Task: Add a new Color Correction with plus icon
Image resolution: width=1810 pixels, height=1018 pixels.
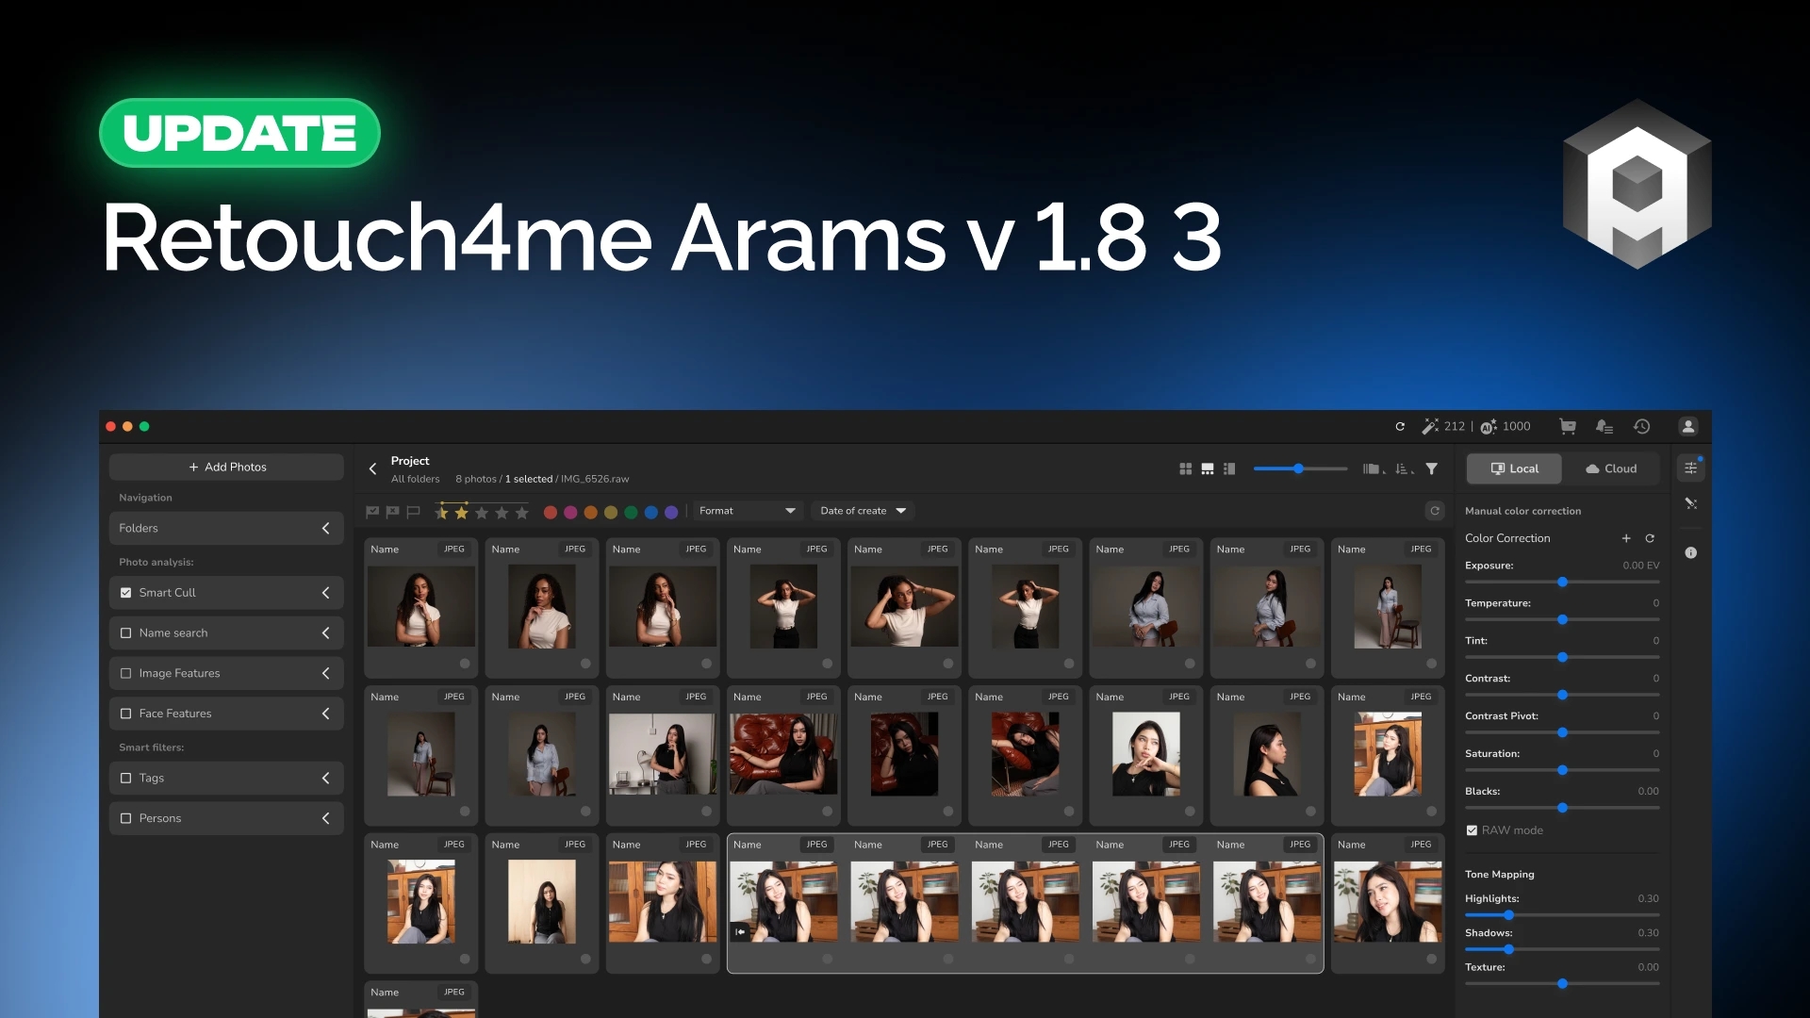Action: pos(1626,538)
